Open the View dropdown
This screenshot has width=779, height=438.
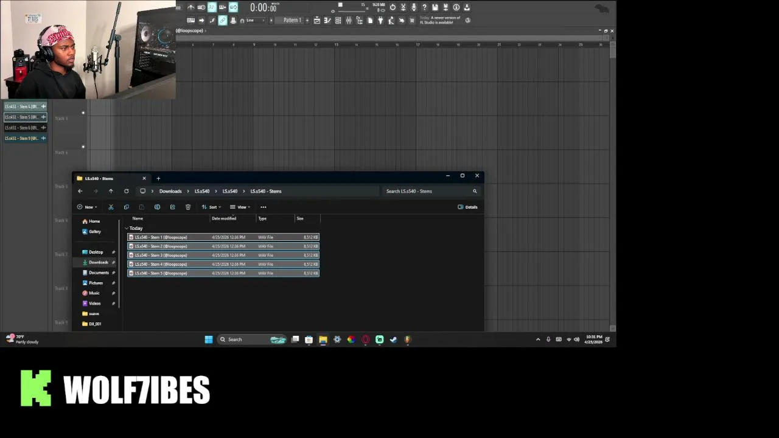[240, 207]
